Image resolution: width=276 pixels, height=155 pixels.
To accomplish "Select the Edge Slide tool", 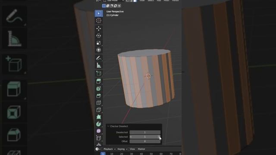I will click(x=99, y=138).
